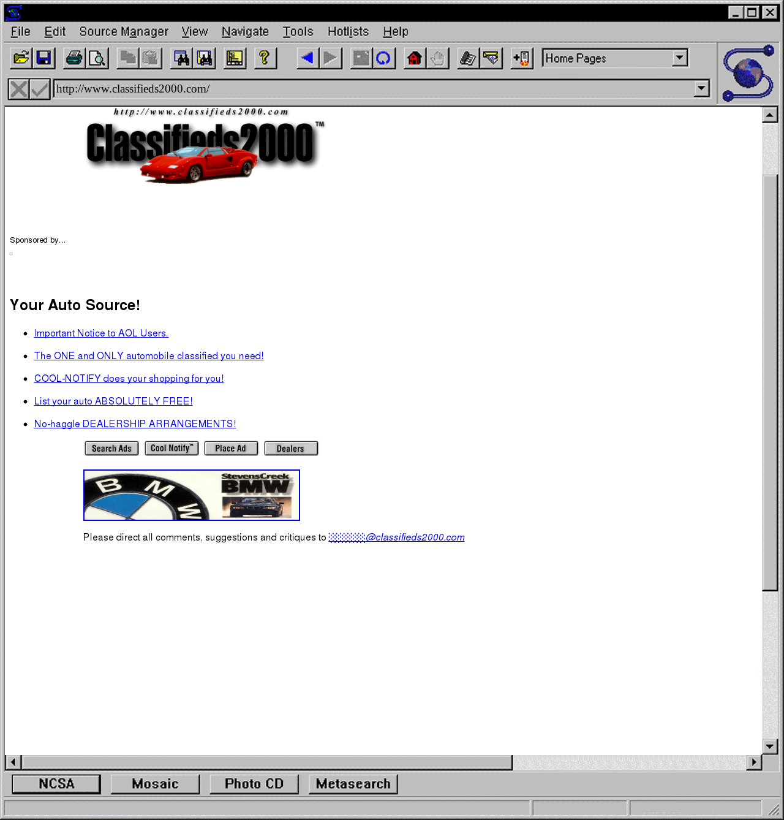Screen dimensions: 784x820
Task: Open the Hotlists menu
Action: click(348, 31)
